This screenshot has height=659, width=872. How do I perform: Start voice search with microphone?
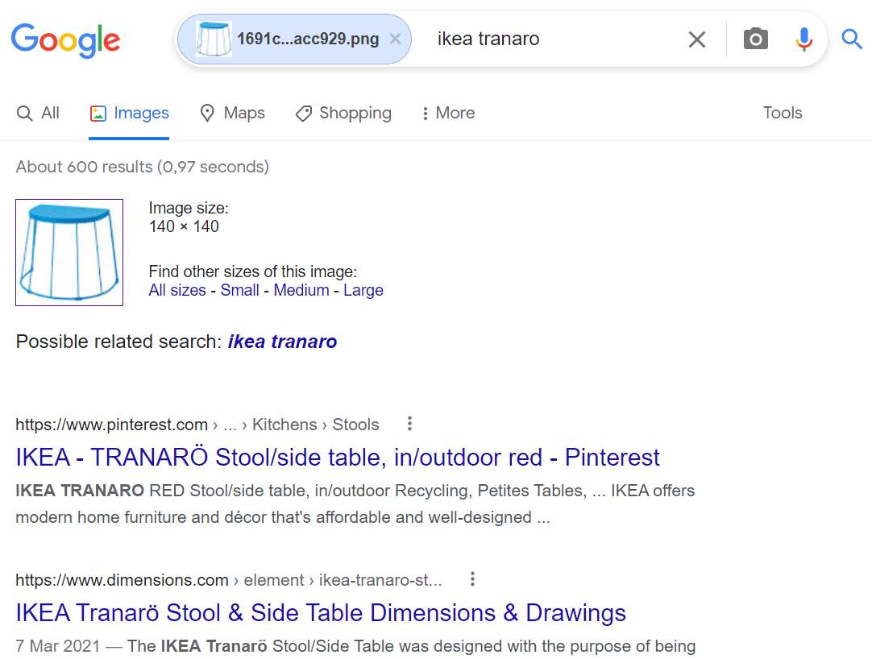click(803, 39)
